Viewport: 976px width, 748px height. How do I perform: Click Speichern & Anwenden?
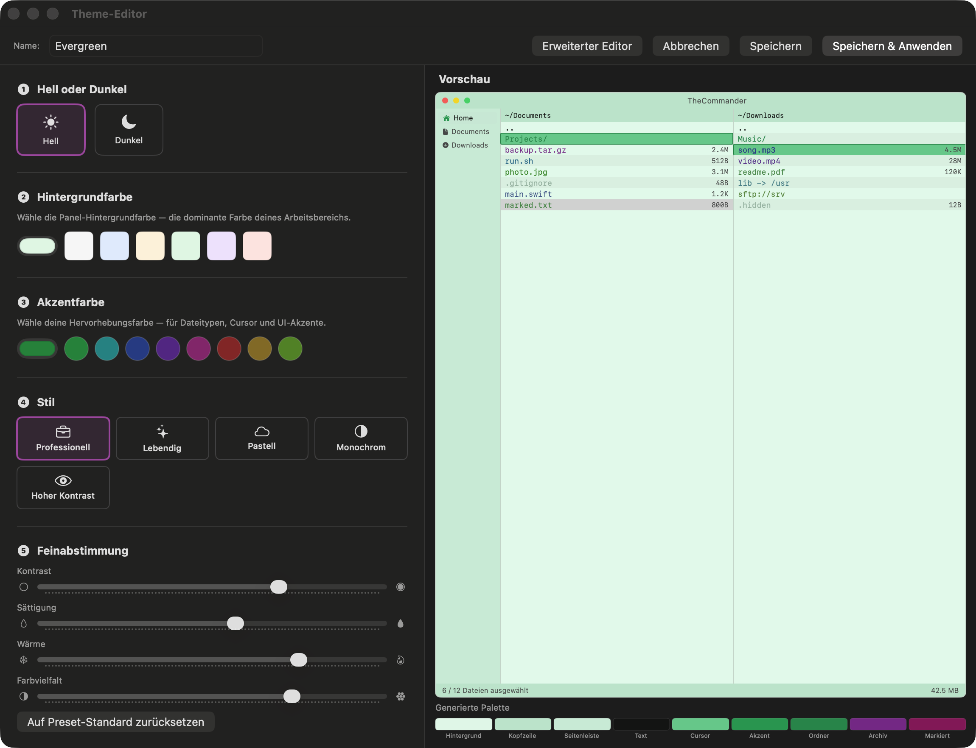(892, 45)
